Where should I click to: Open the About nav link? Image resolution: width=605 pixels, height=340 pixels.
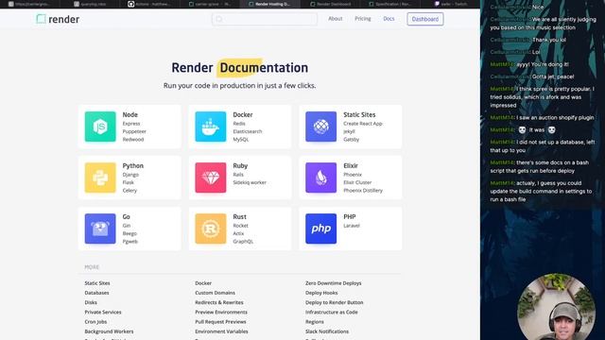tap(335, 19)
